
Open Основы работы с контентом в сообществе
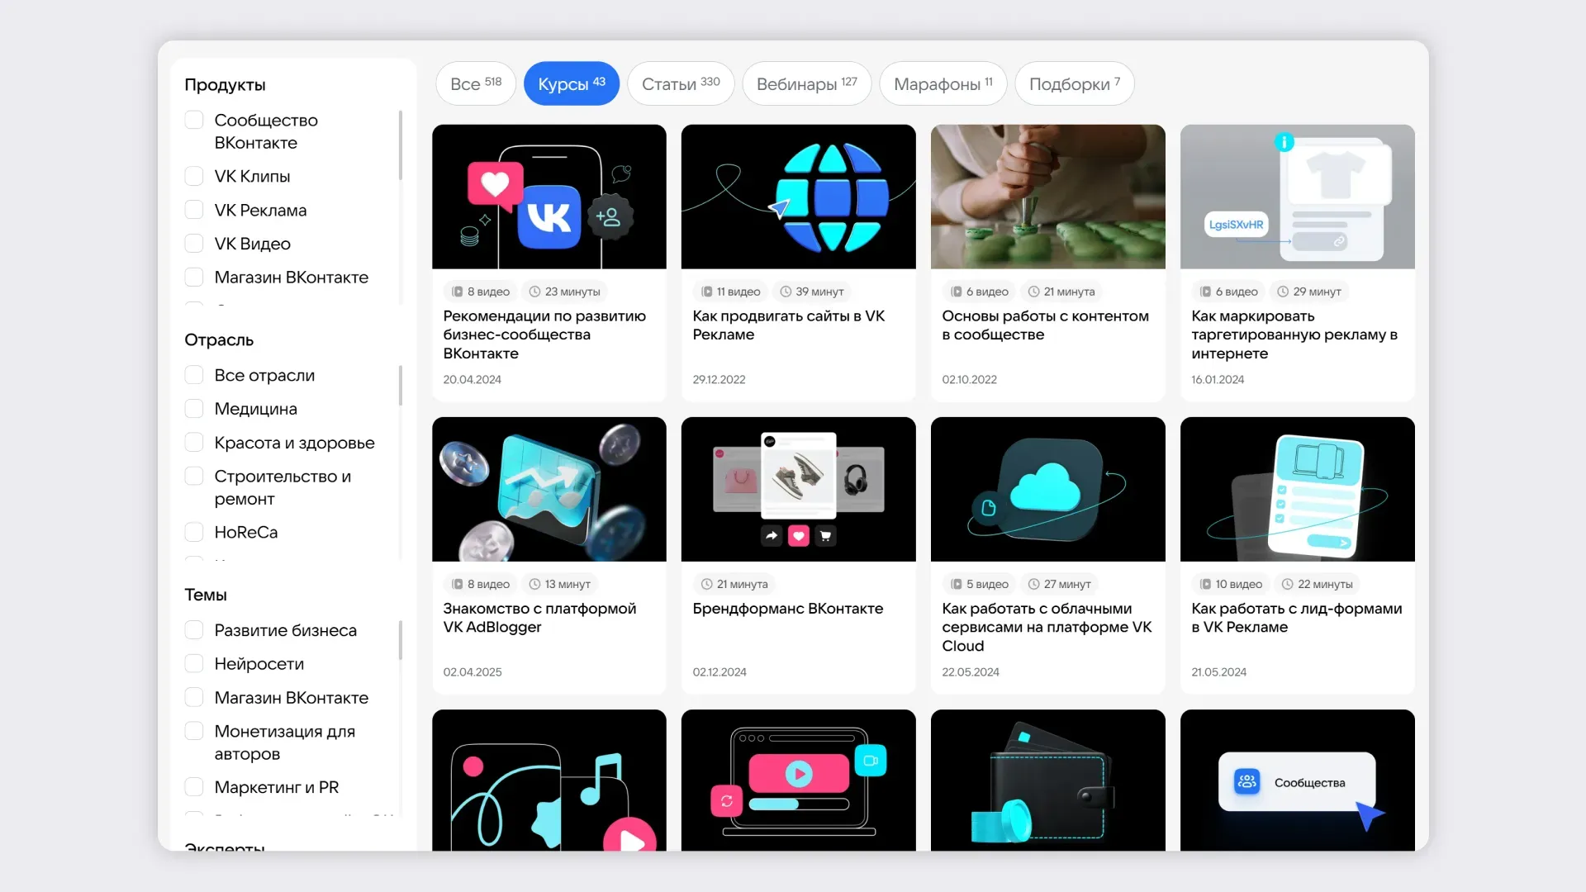click(x=1045, y=325)
